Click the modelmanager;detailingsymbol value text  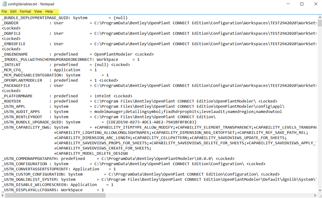[188, 112]
